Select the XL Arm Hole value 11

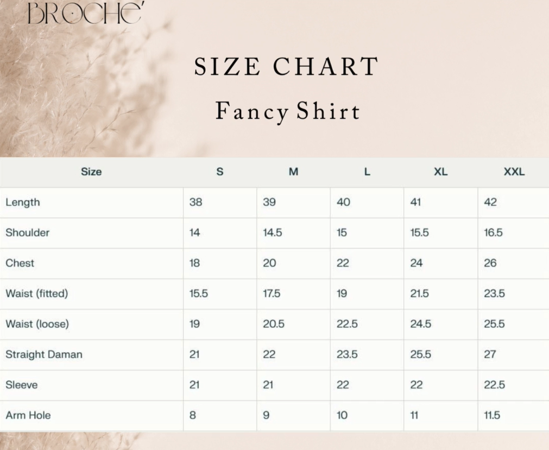pyautogui.click(x=414, y=415)
